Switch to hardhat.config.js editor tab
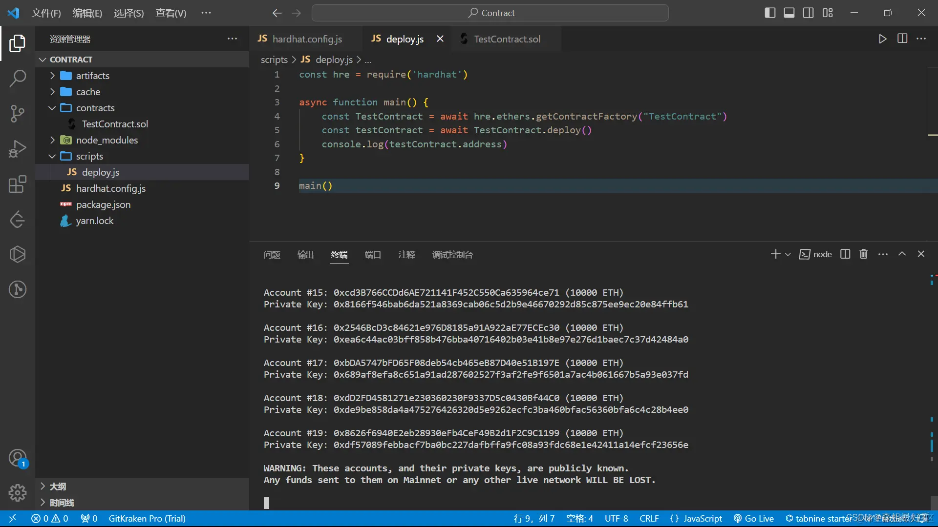Screen dimensions: 938x527 307,39
